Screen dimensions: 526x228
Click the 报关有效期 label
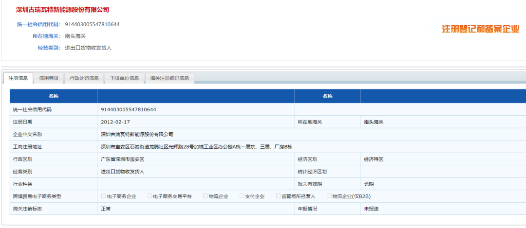coord(310,184)
